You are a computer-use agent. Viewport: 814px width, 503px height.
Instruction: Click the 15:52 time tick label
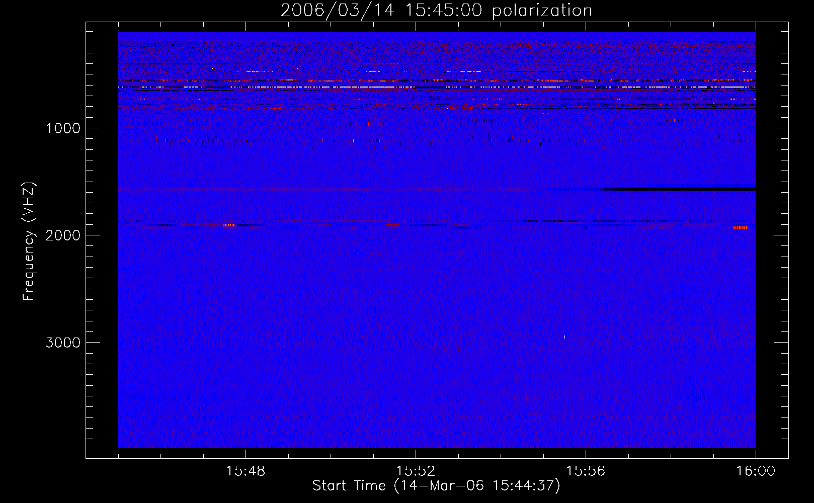416,471
